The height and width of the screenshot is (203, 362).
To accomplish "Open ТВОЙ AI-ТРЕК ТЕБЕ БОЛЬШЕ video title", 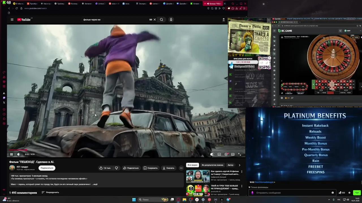I will click(225, 187).
